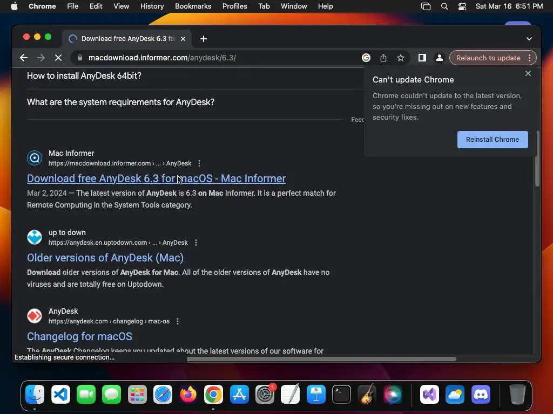Click the horizontal page scrollbar
The image size is (553, 414).
pyautogui.click(x=321, y=359)
